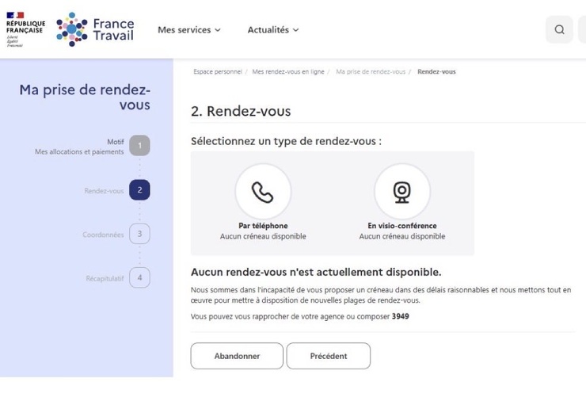Click the search magnifier icon

tap(559, 30)
